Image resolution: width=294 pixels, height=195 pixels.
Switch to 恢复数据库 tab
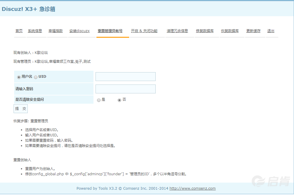pyautogui.click(x=230, y=31)
